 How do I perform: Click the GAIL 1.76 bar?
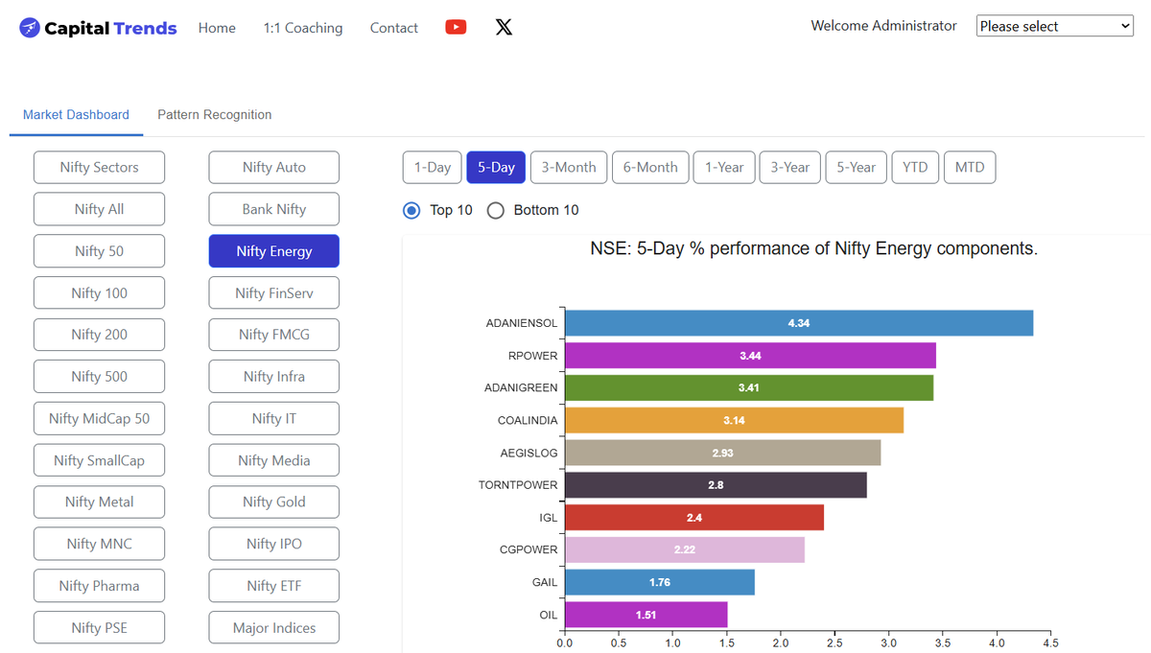tap(660, 582)
